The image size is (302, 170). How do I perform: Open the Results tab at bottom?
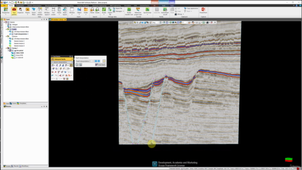(x=15, y=166)
